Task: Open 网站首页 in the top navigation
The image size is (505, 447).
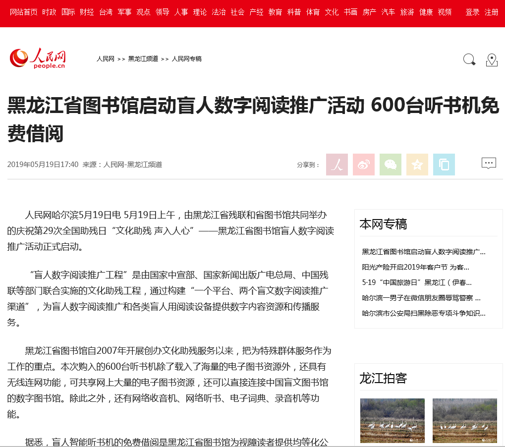Action: [x=24, y=12]
